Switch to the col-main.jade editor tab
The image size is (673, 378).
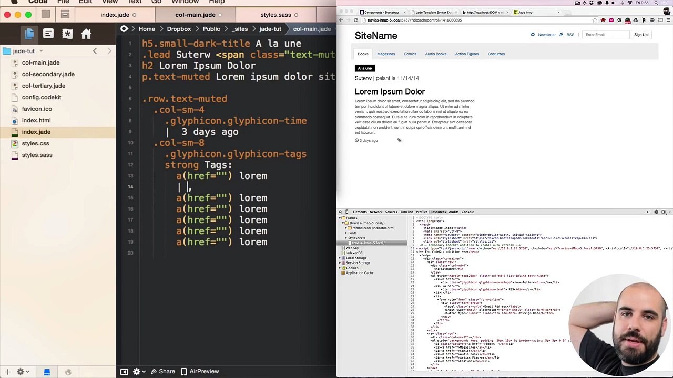coord(195,15)
